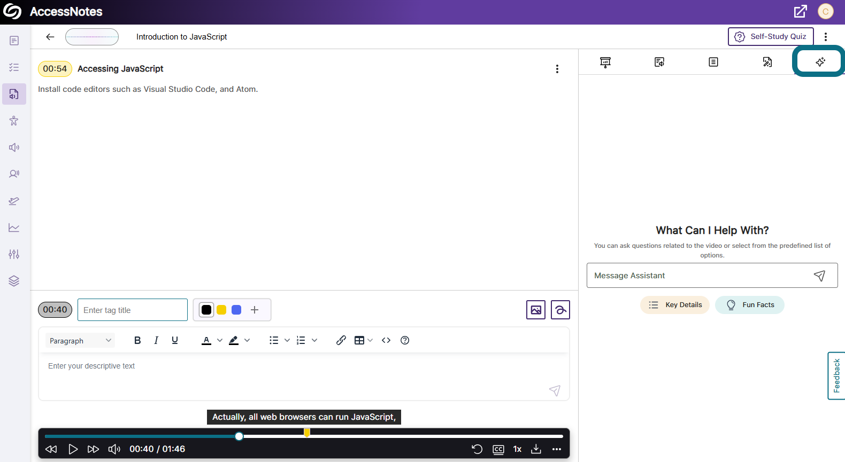Select the yellow color swatch
The height and width of the screenshot is (462, 845).
(221, 310)
